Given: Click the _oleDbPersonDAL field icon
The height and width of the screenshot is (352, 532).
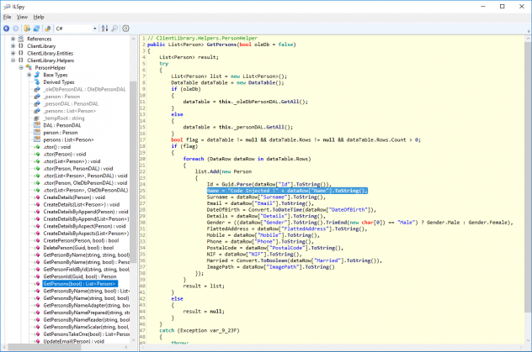Looking at the screenshot, I should 37,89.
